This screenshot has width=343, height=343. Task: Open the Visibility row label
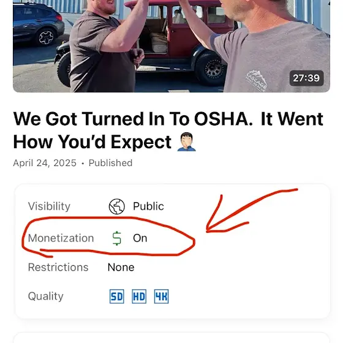coord(49,206)
